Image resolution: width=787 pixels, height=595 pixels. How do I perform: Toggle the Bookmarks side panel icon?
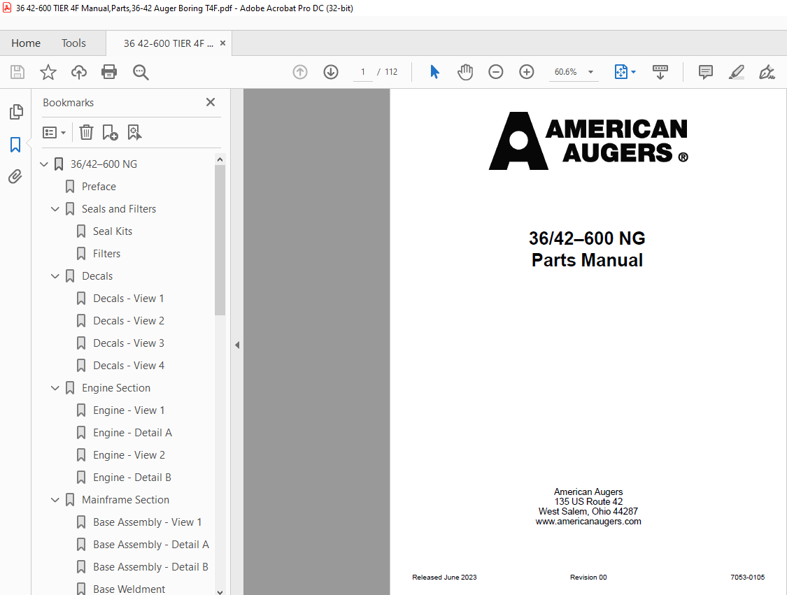[x=15, y=145]
